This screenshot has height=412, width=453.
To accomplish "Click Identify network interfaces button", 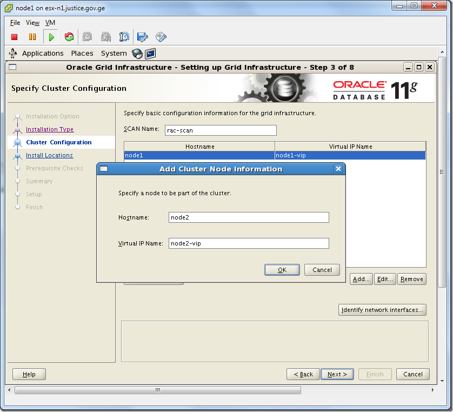I will 382,309.
